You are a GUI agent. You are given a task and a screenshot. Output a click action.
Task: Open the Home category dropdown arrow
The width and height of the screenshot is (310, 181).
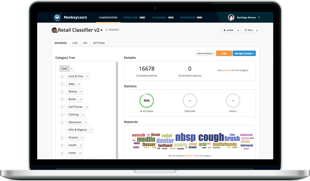pos(80,153)
